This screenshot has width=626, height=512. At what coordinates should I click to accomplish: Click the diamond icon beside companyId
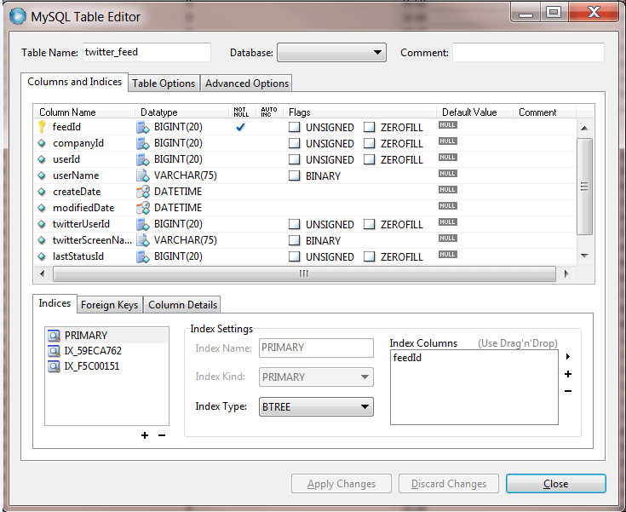(42, 143)
